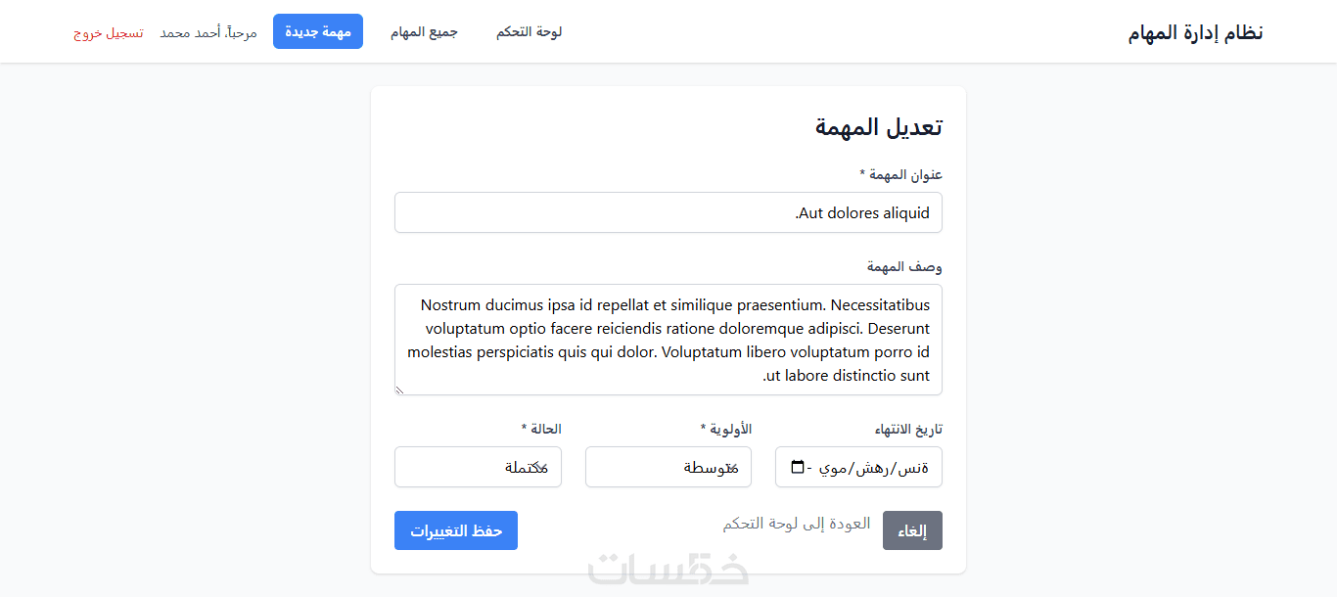Open جميع المهام from the navbar
This screenshot has height=597, width=1337.
[x=424, y=31]
